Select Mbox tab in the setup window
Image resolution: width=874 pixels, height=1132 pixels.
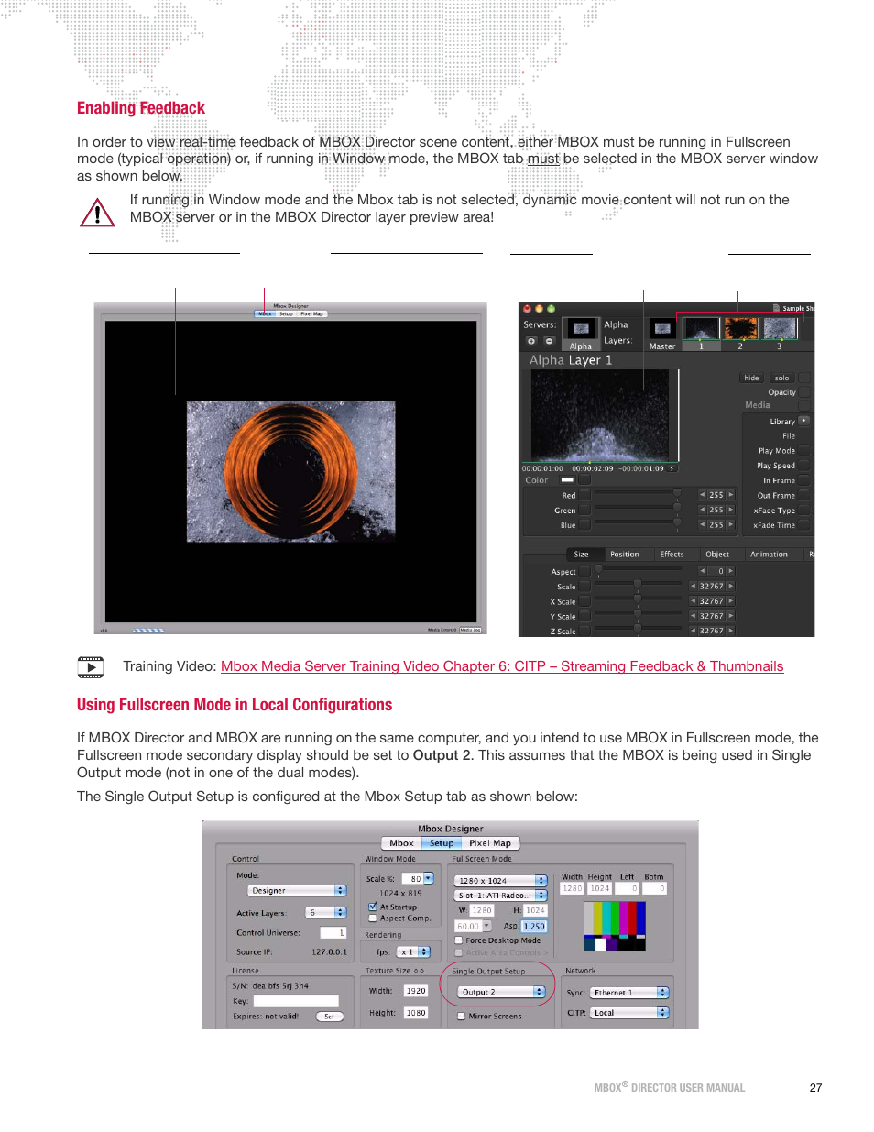pos(401,843)
